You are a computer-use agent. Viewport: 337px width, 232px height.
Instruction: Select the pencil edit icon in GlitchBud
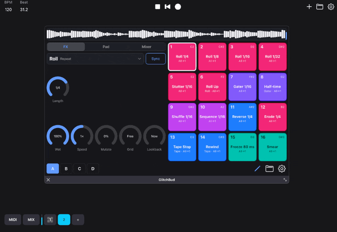(257, 168)
